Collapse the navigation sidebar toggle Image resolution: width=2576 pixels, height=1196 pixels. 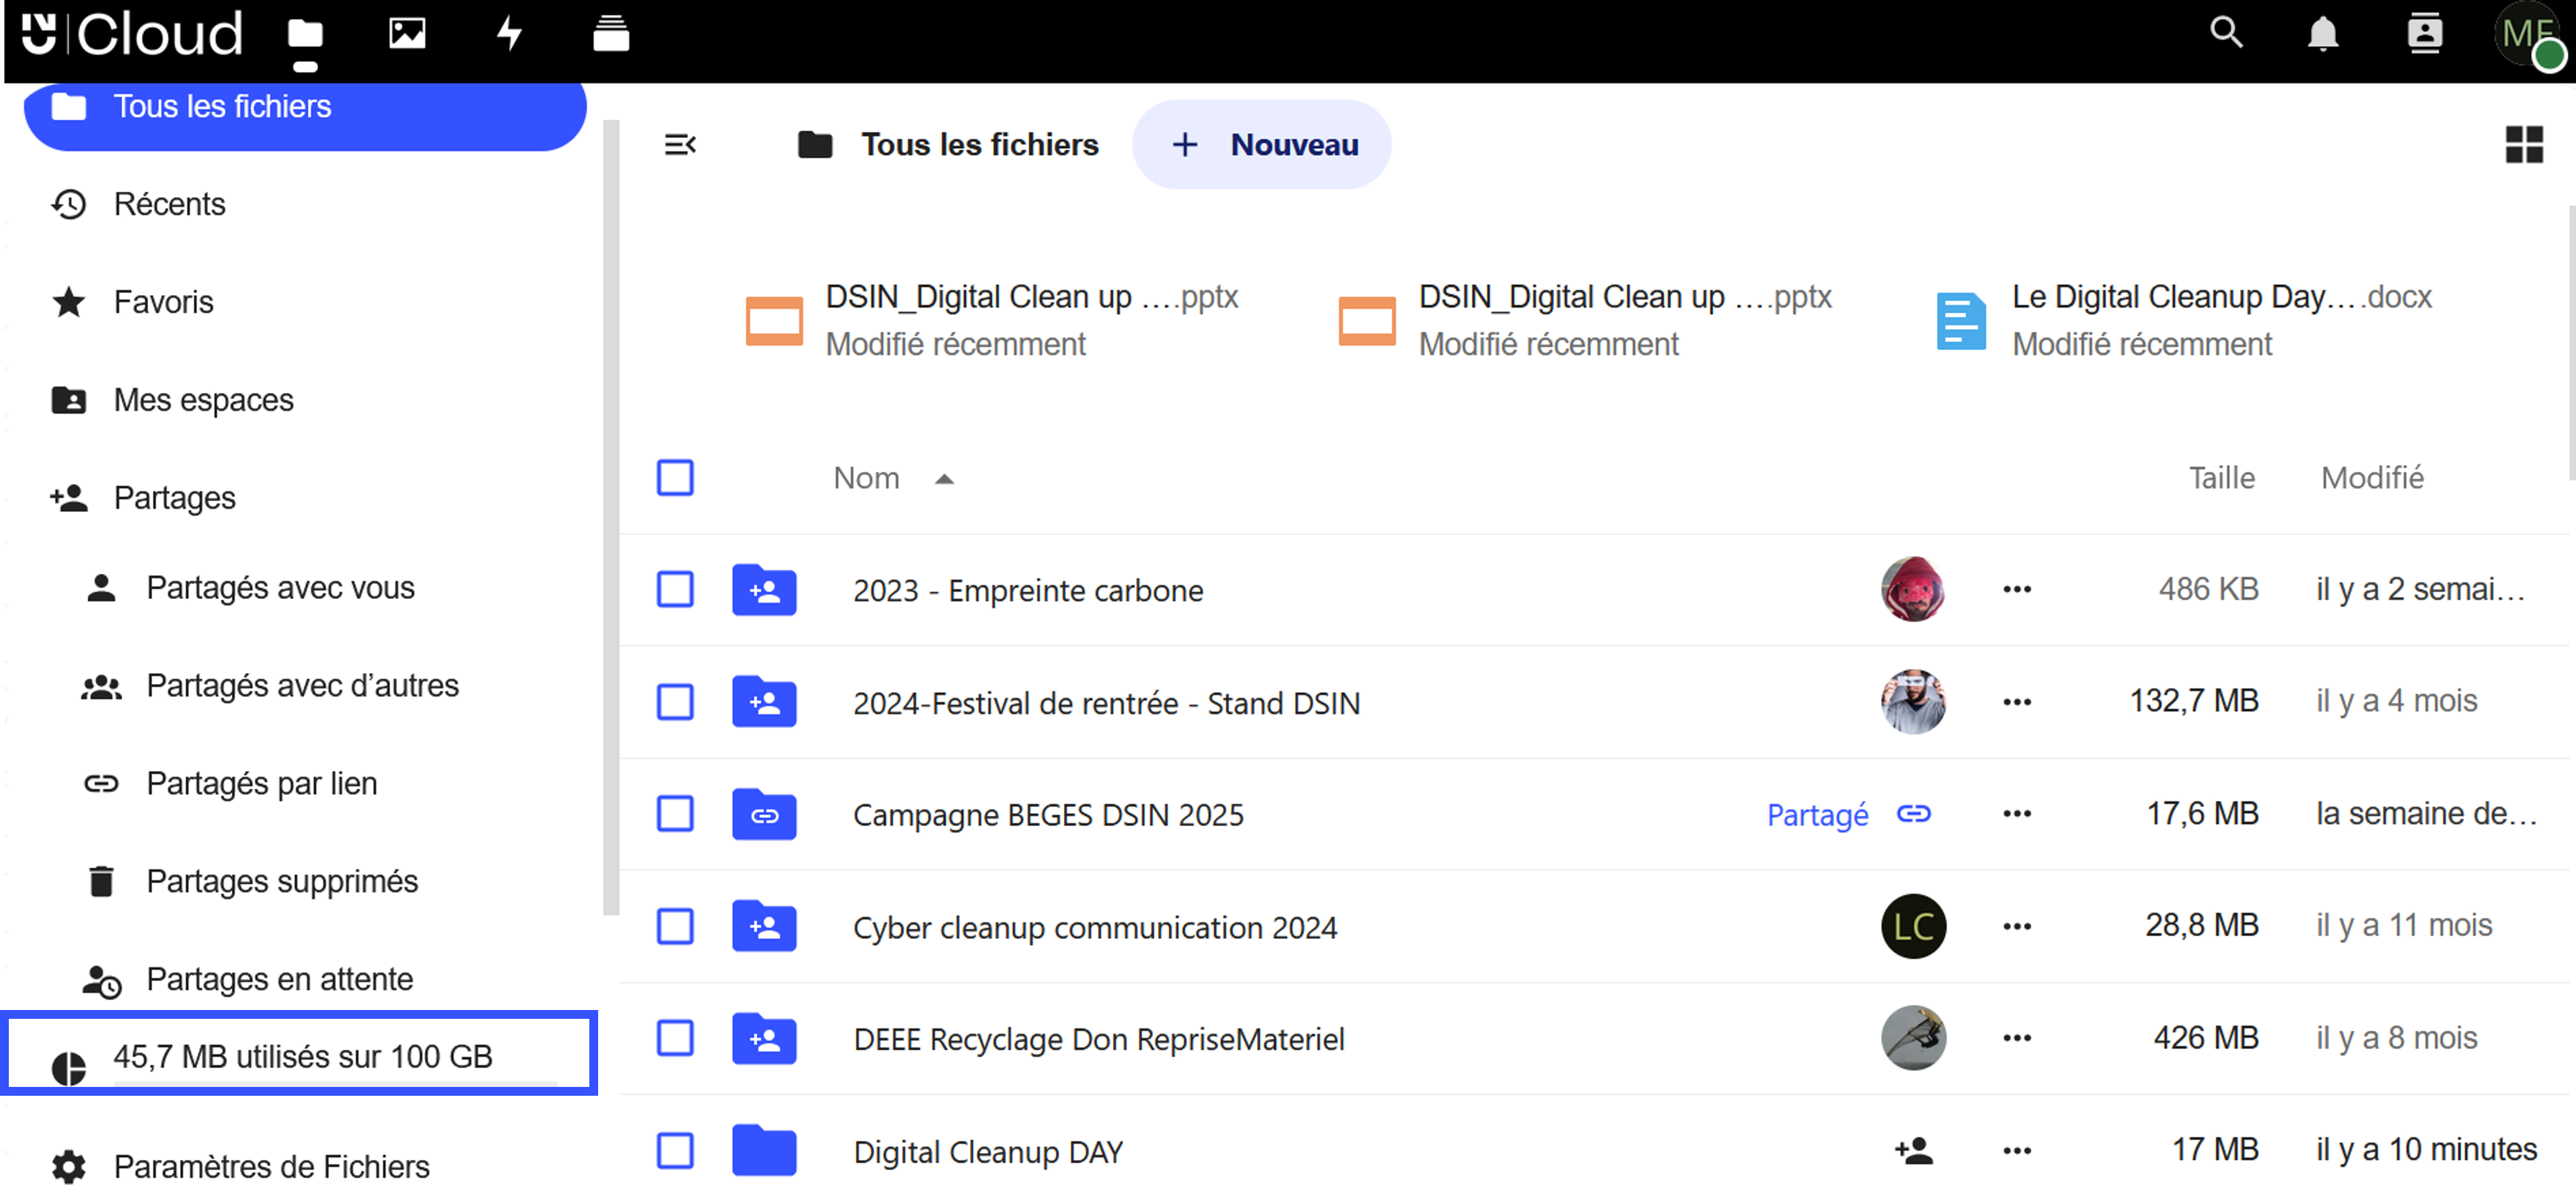pyautogui.click(x=680, y=145)
